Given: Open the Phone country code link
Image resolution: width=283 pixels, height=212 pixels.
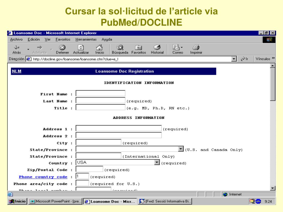Looking at the screenshot, I should coord(43,177).
